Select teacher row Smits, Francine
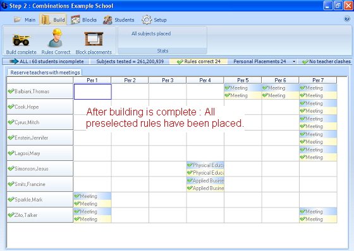The height and width of the screenshot is (251, 354). (x=40, y=184)
